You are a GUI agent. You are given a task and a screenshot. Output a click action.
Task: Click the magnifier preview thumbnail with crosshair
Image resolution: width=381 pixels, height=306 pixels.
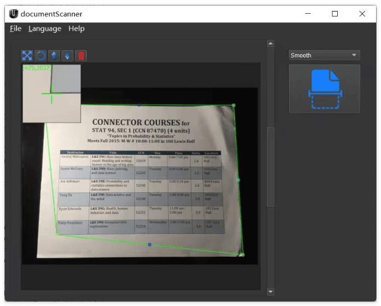pyautogui.click(x=52, y=93)
